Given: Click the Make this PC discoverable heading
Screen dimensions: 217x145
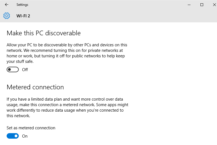Looking at the screenshot, I should [44, 33].
